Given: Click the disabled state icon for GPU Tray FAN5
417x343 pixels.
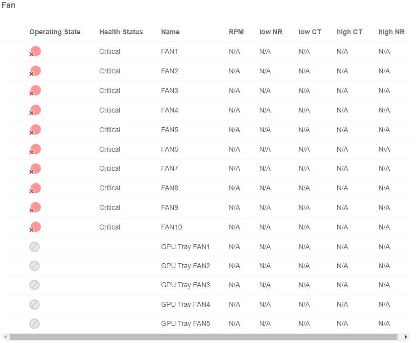Looking at the screenshot, I should (x=34, y=323).
